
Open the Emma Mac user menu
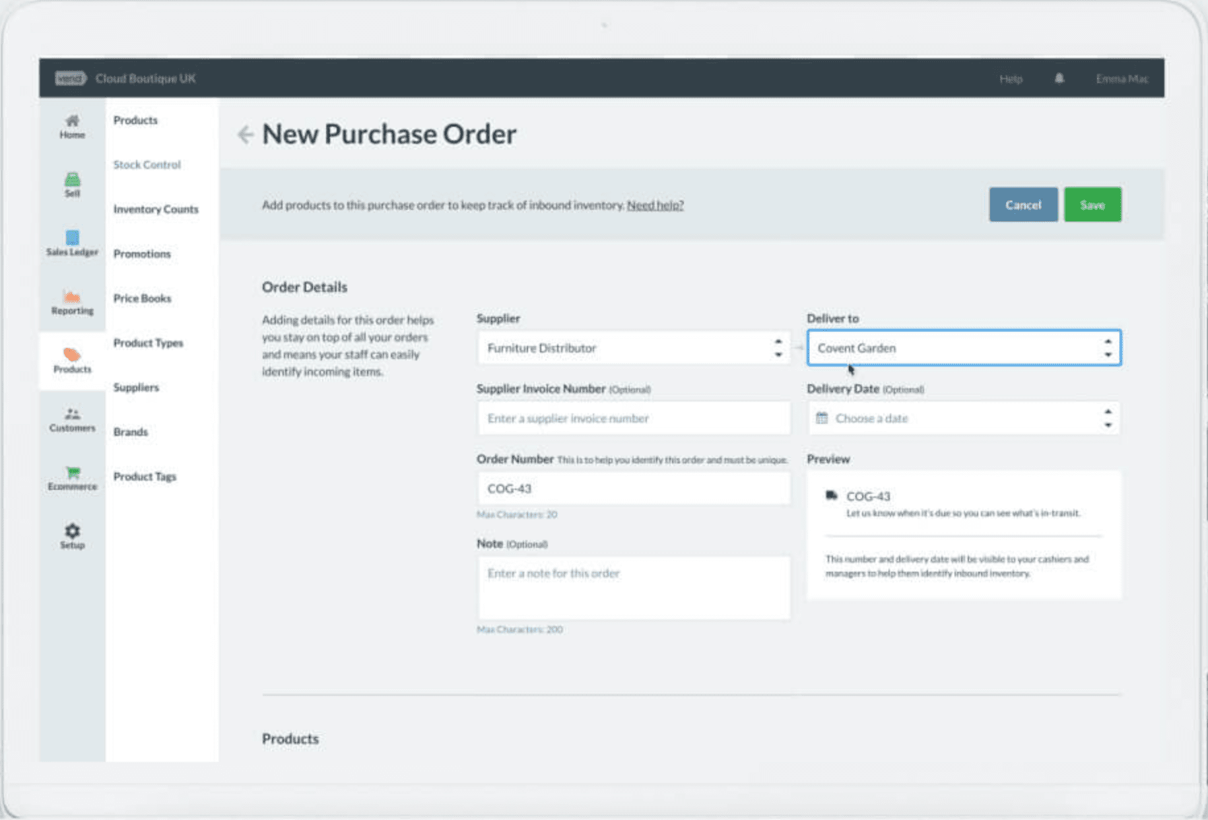coord(1122,79)
